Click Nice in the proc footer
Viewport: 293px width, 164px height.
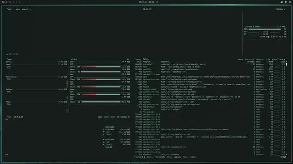[x=185, y=157]
